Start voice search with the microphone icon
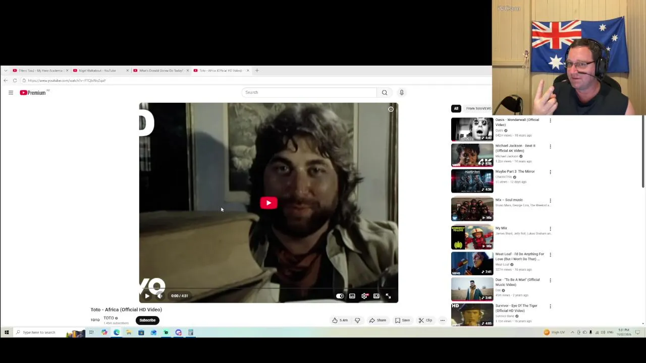The height and width of the screenshot is (363, 646). 402,92
